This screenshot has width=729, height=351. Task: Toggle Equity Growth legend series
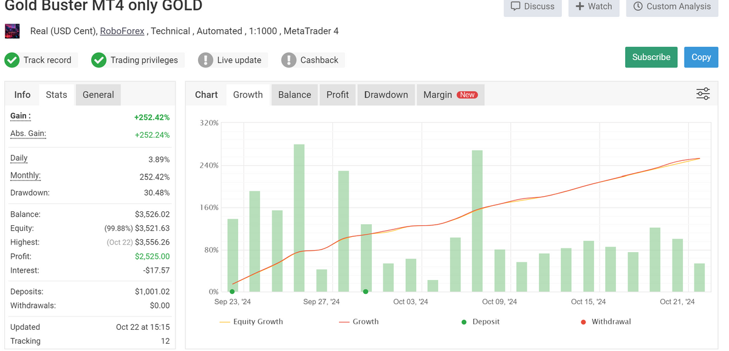tap(252, 322)
